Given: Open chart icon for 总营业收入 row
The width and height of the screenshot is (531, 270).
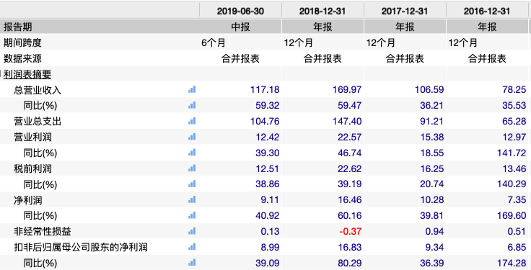Looking at the screenshot, I should point(192,89).
